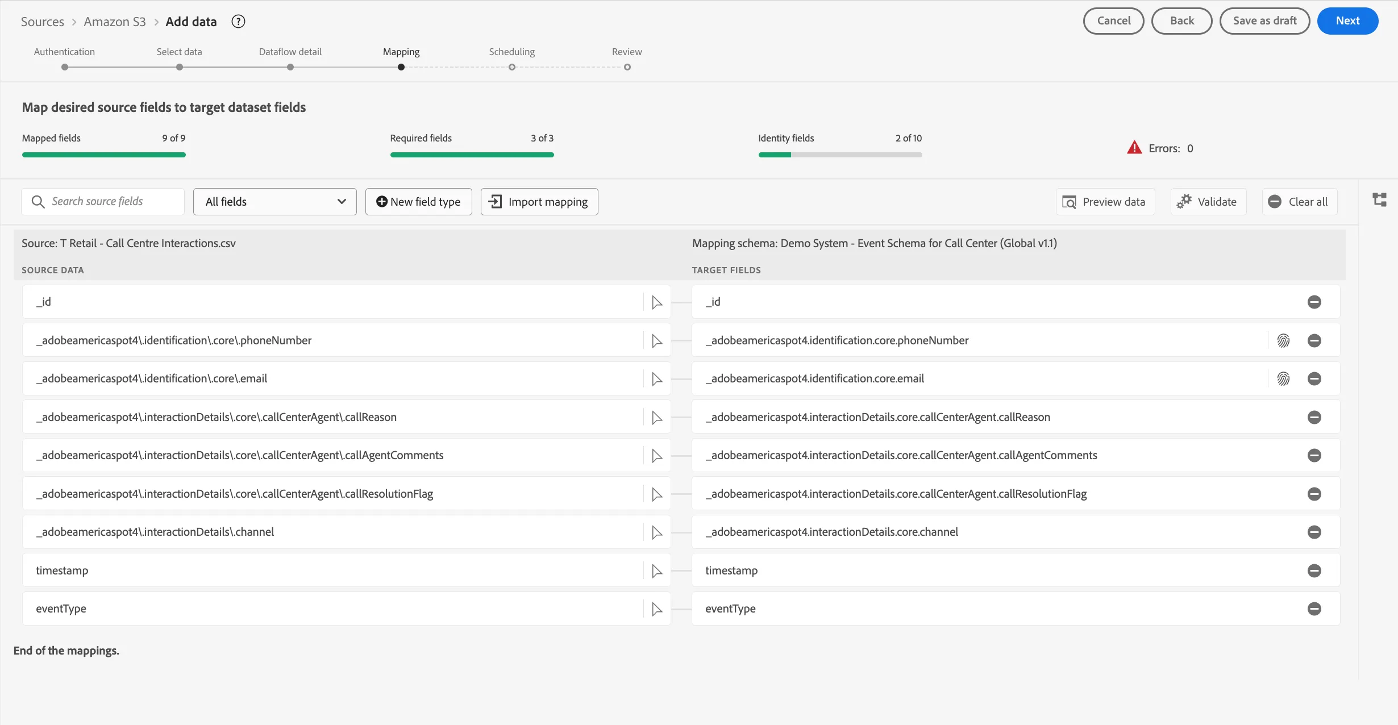
Task: Remove the callAgentComments target mapping
Action: [1314, 455]
